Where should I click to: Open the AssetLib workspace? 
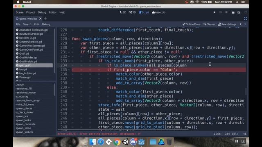tap(158, 12)
